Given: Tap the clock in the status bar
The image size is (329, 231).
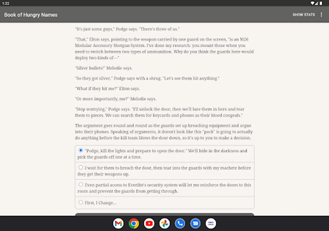Looking at the screenshot, I should pos(5,3).
